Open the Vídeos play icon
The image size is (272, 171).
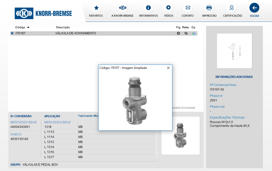tap(168, 8)
